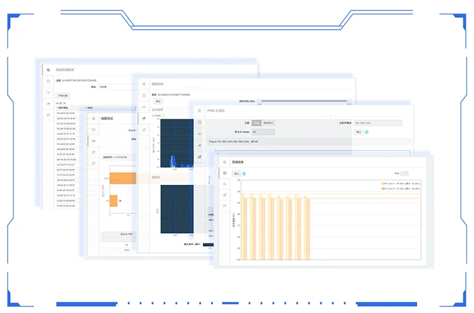
Task: Click the waterfall chart in the spectrum analysis window
Action: click(x=177, y=209)
